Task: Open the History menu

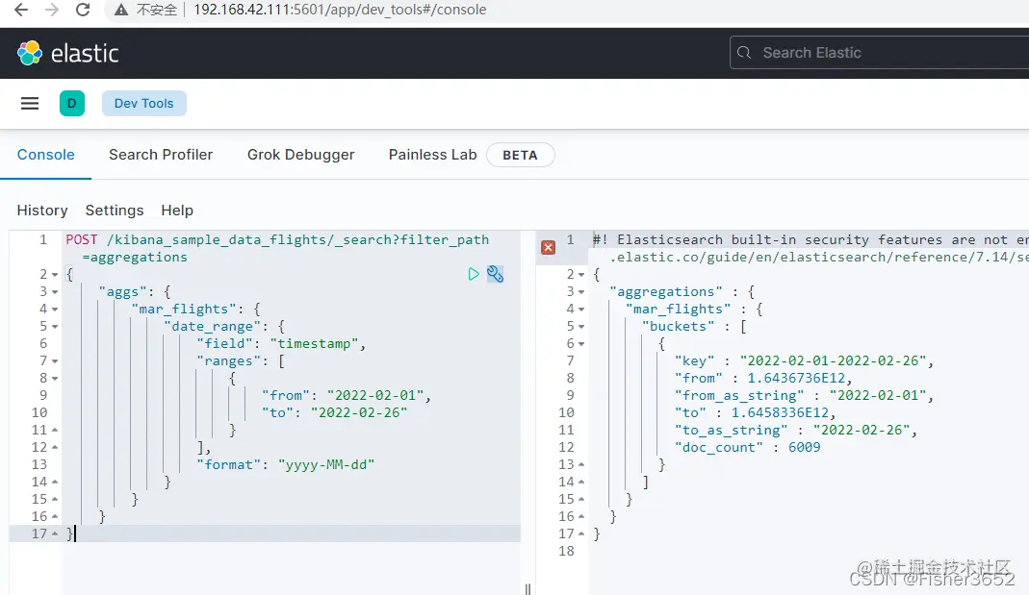Action: (42, 211)
